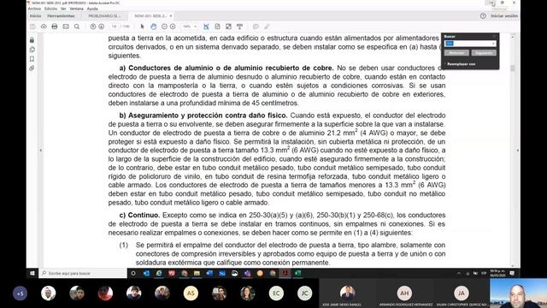Image resolution: width=547 pixels, height=308 pixels.
Task: Open page thumbnails icon in left panel
Action: click(x=32, y=50)
